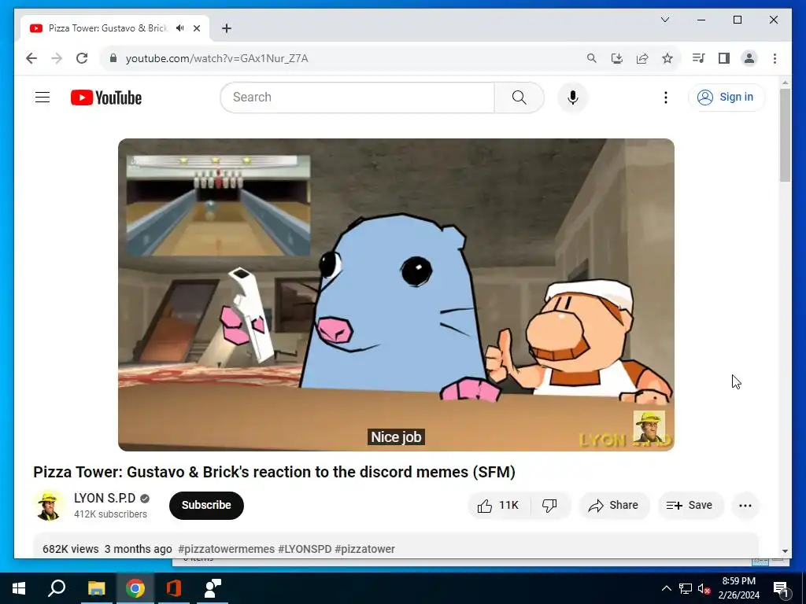
Task: Open the more actions ellipsis beside Save
Action: click(745, 506)
